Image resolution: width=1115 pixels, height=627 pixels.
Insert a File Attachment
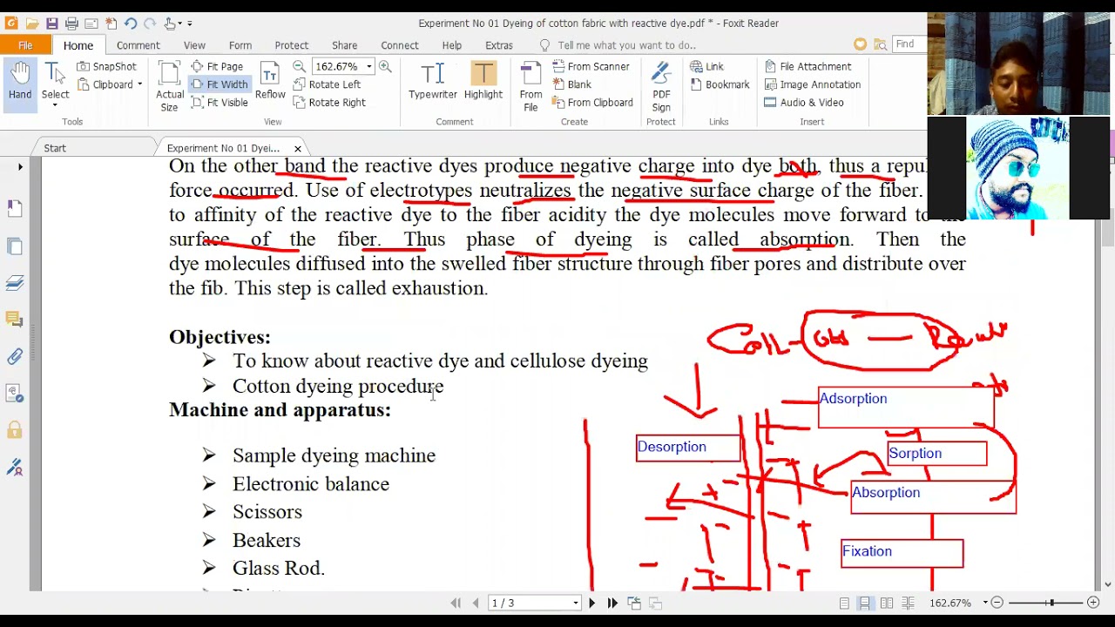[x=808, y=66]
